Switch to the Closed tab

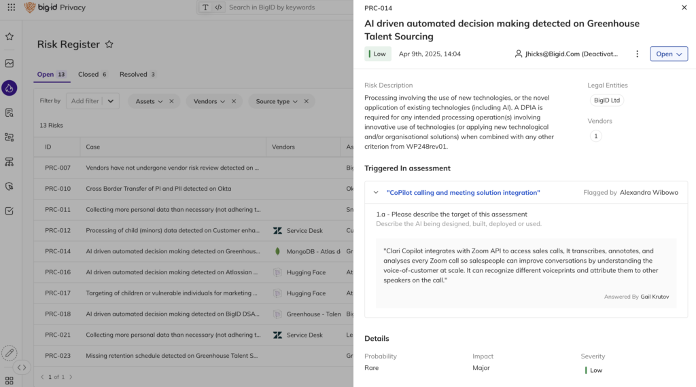[x=92, y=75]
